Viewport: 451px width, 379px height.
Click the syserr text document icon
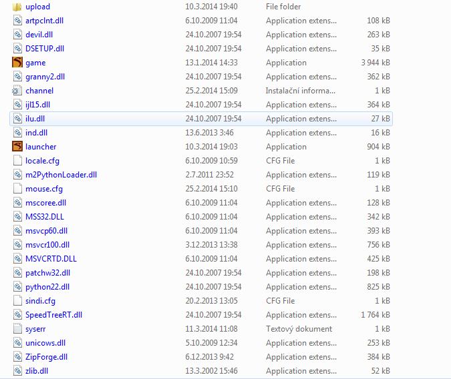[x=18, y=329]
